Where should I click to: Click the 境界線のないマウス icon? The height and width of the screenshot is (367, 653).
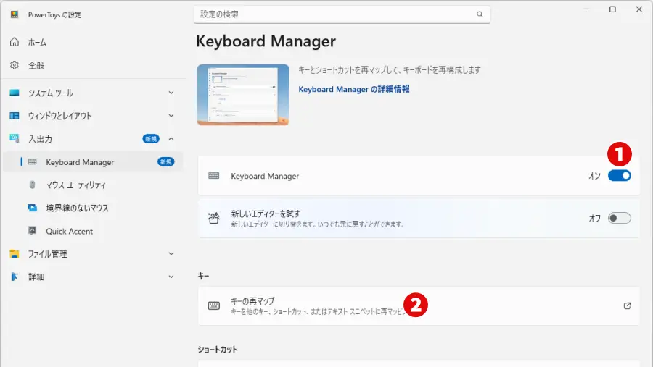click(x=33, y=208)
